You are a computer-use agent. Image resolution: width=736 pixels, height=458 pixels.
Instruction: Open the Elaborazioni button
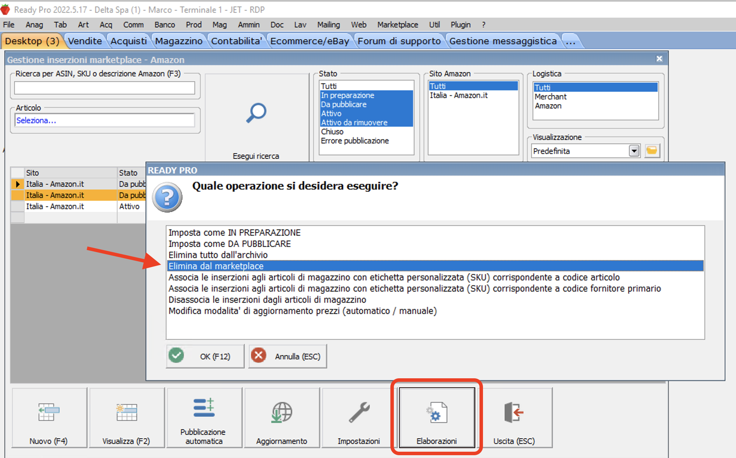click(x=437, y=418)
